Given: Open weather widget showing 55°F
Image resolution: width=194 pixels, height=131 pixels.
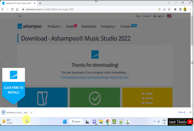Looking at the screenshot, I should coord(7,121).
